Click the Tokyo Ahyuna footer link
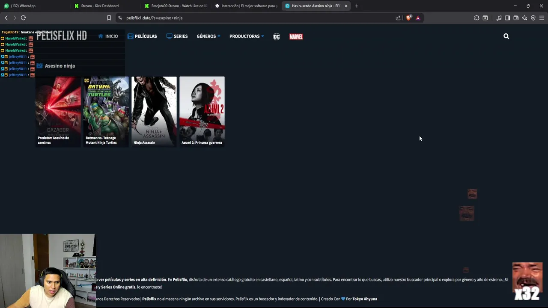This screenshot has height=308, width=548. 365,299
